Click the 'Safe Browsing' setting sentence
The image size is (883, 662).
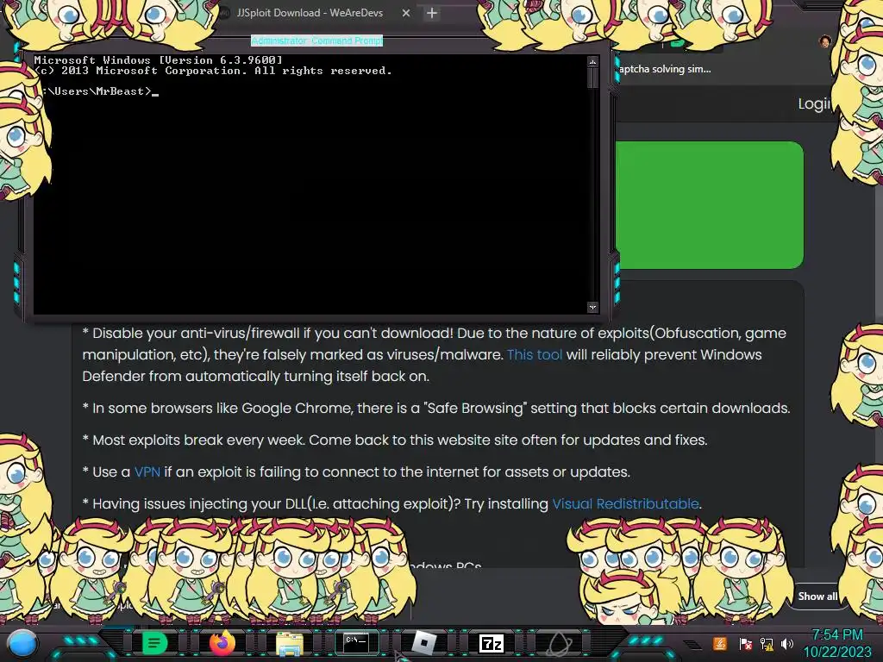click(436, 408)
